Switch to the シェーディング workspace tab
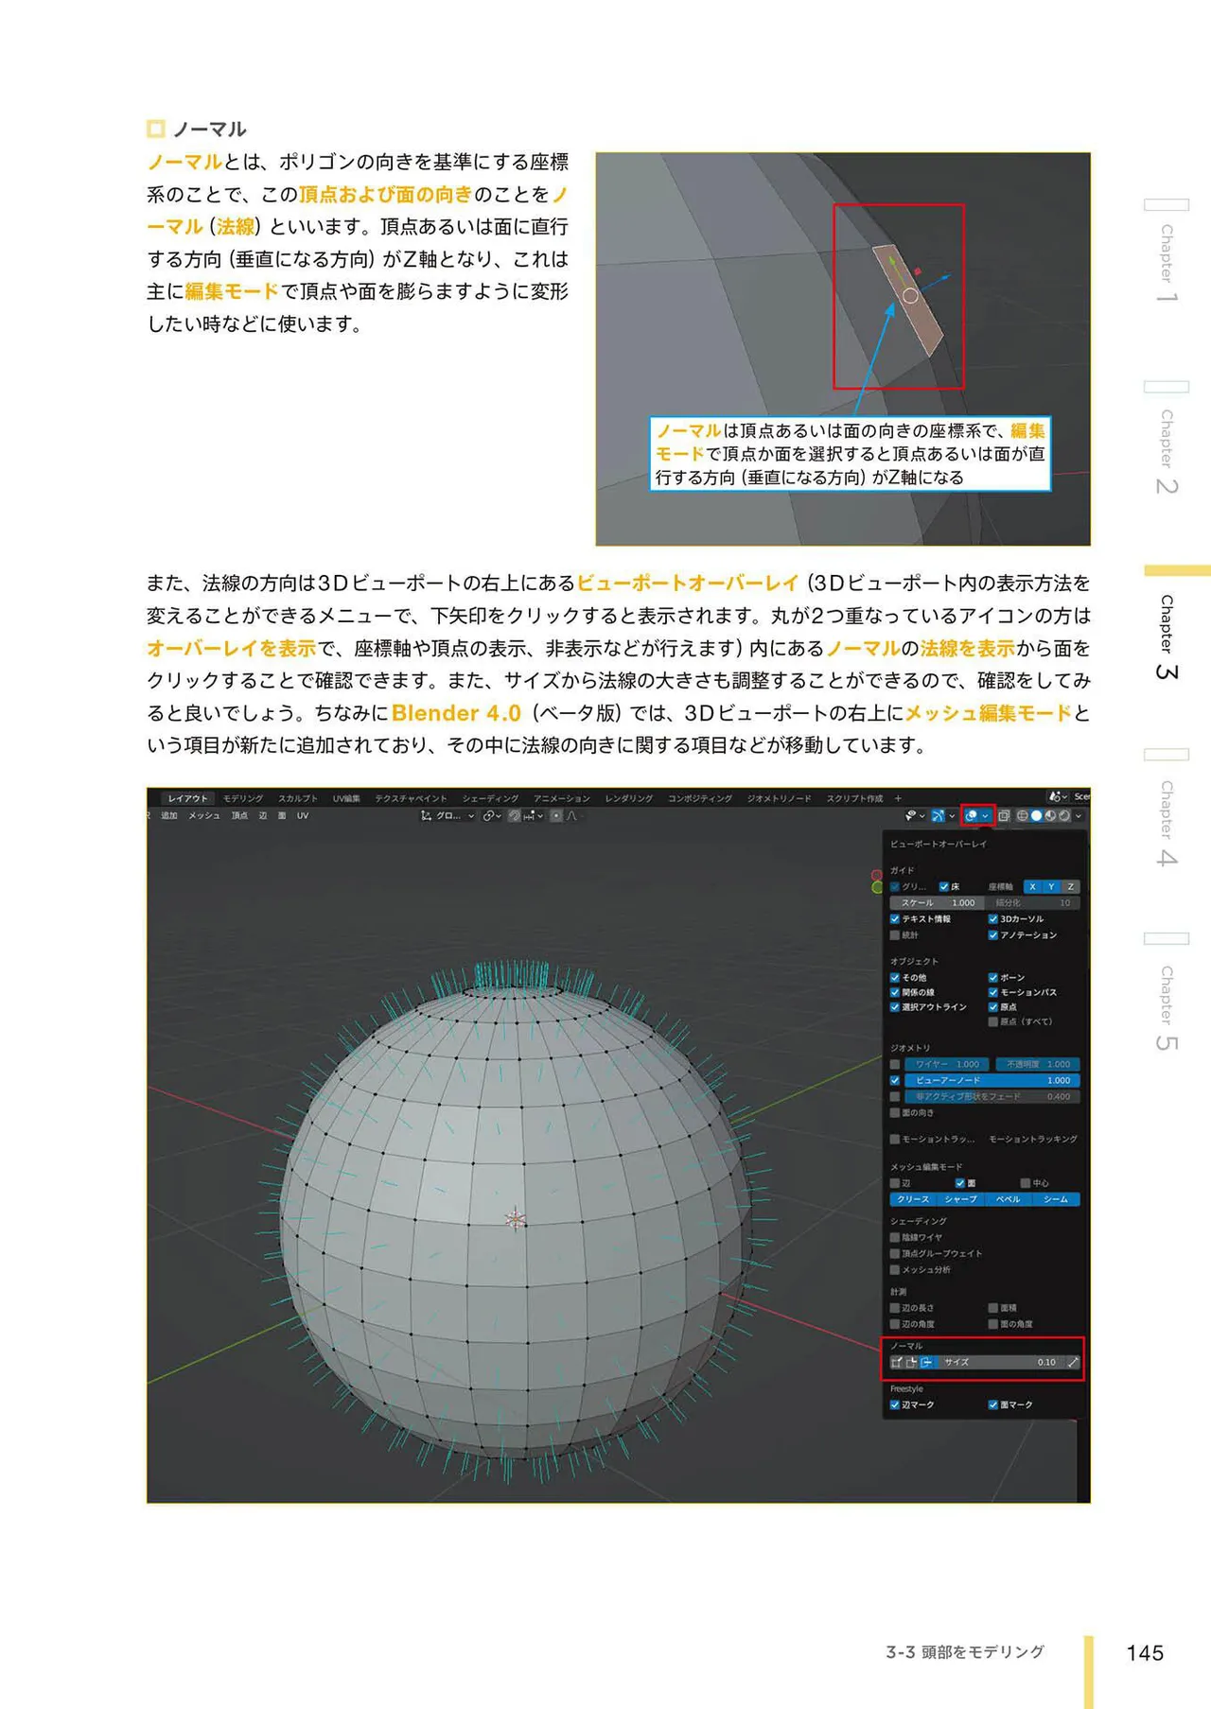The image size is (1211, 1709). pyautogui.click(x=490, y=798)
